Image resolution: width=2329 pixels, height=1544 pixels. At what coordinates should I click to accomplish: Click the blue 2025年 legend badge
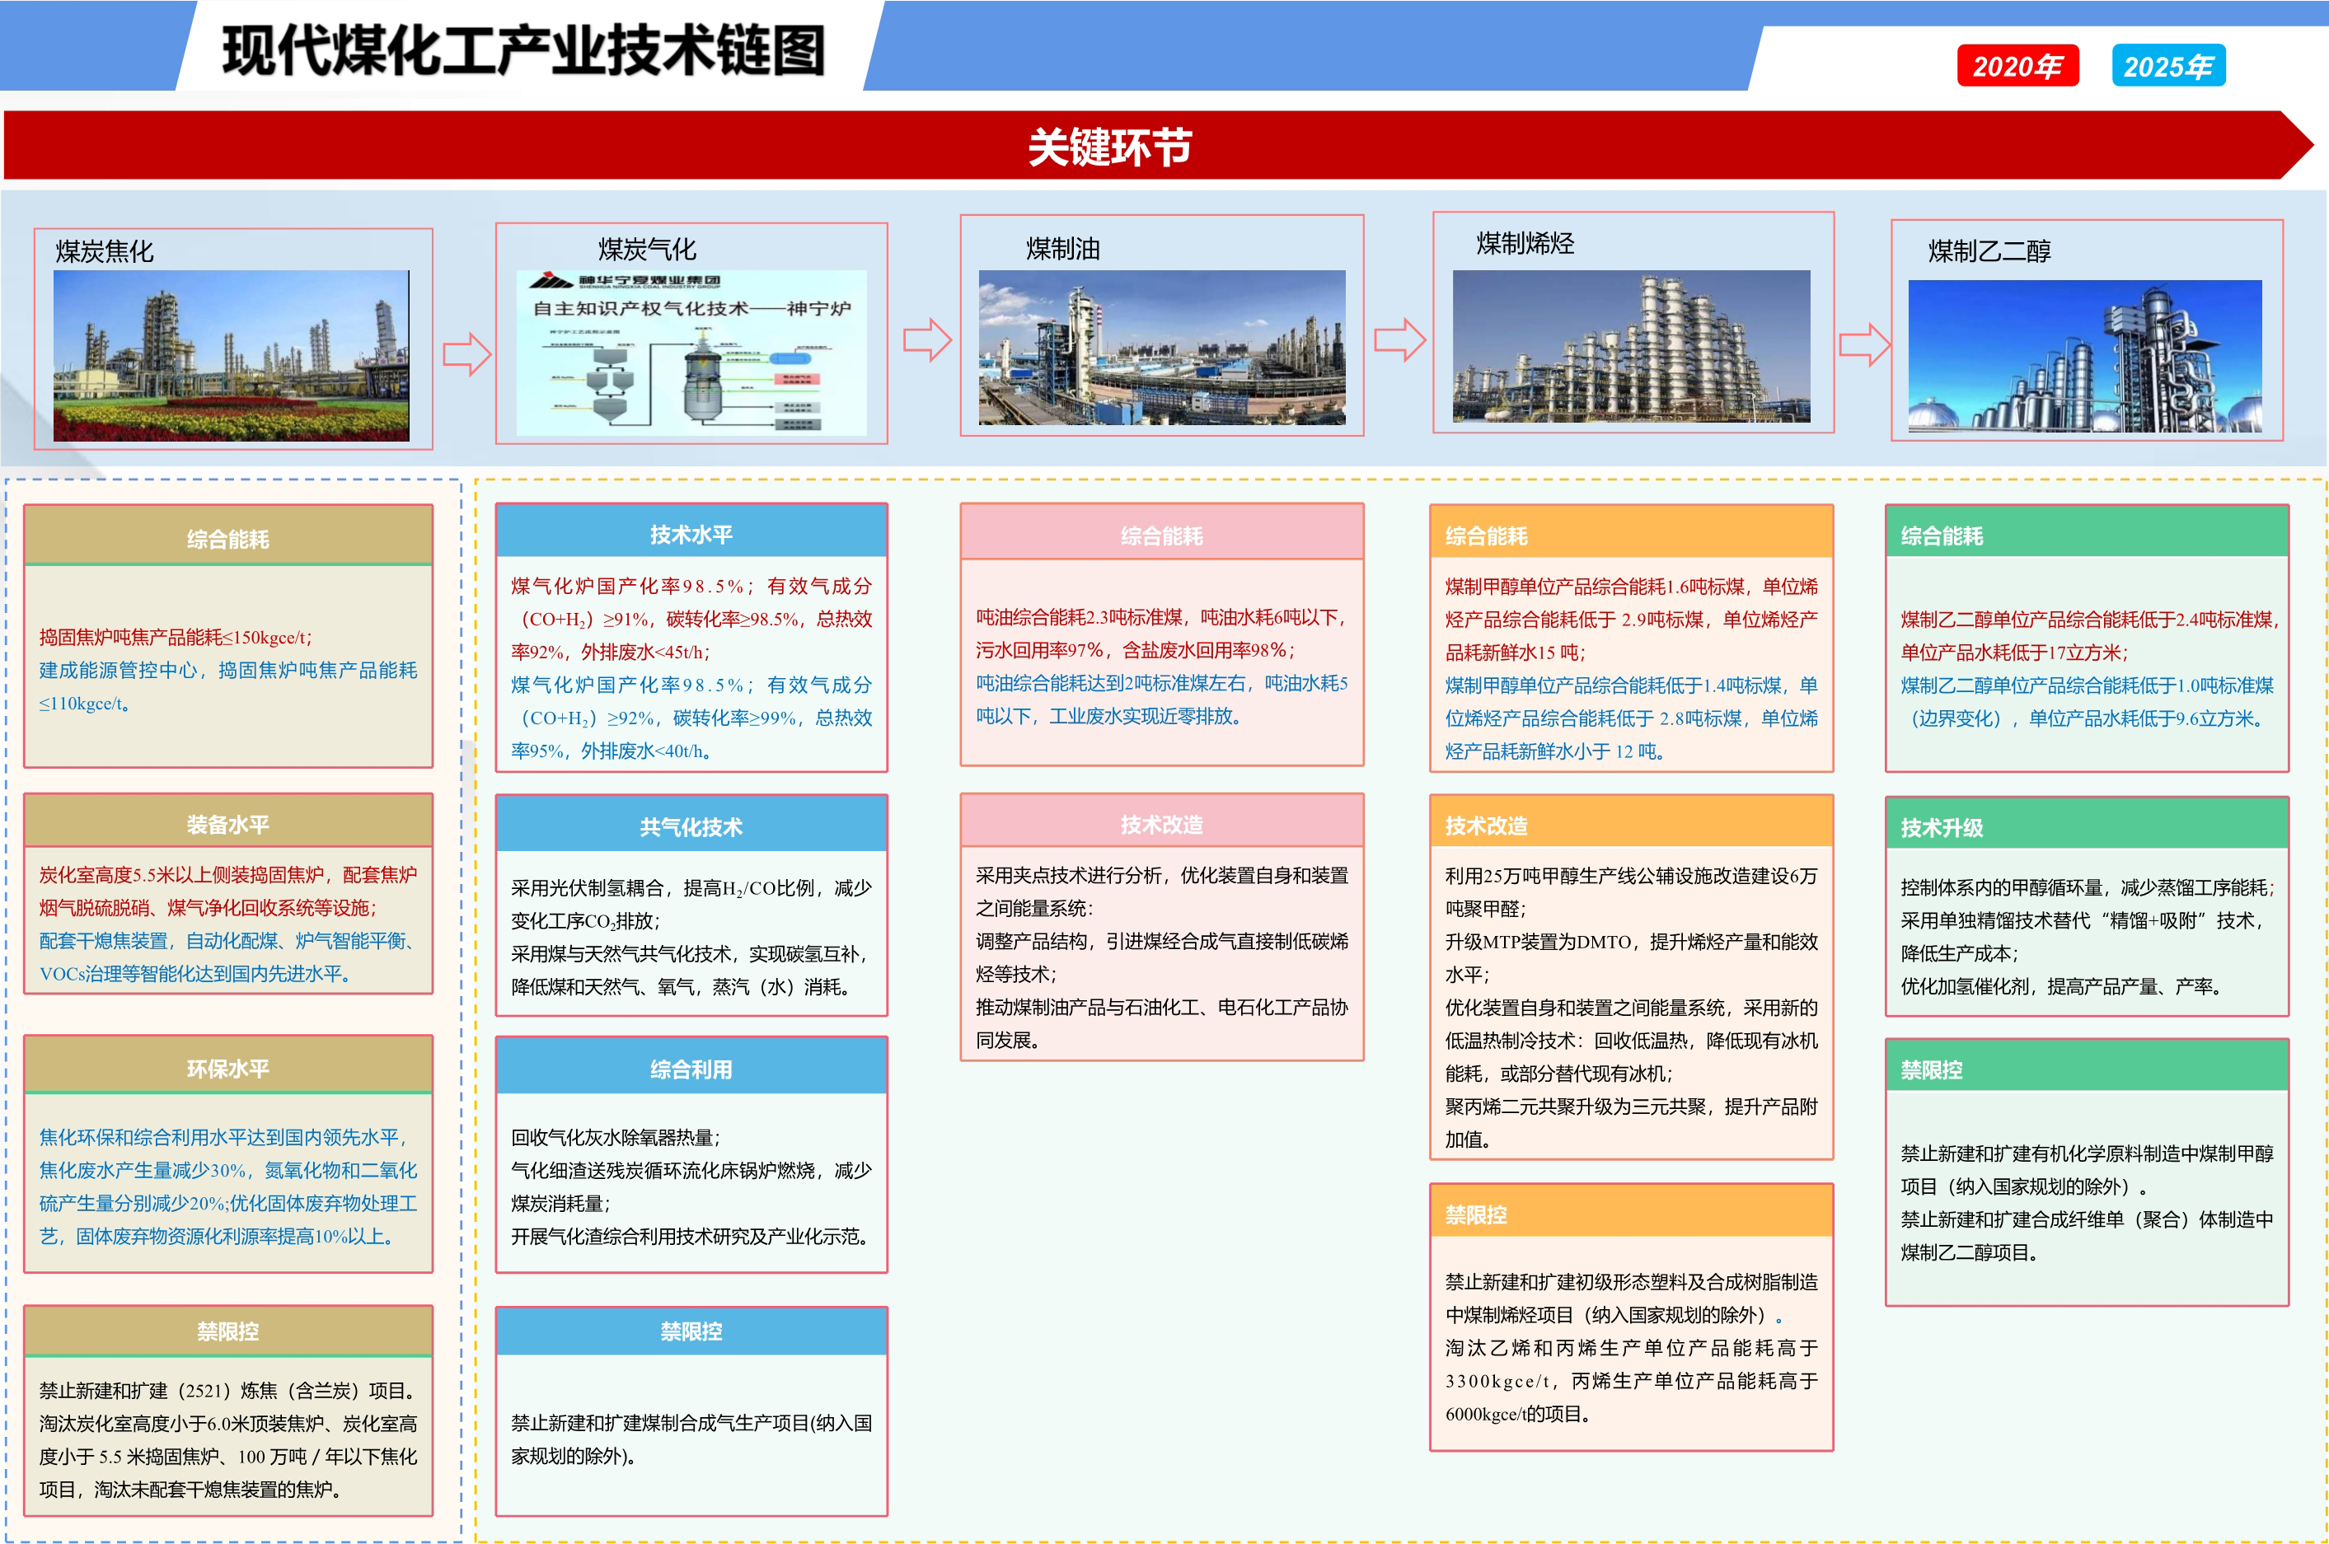click(2167, 66)
